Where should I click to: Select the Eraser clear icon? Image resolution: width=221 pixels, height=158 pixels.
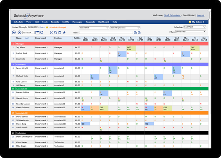[x=64, y=33]
